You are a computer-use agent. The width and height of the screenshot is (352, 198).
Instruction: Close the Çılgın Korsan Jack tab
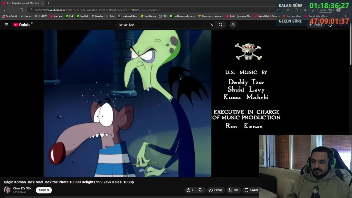click(x=42, y=3)
